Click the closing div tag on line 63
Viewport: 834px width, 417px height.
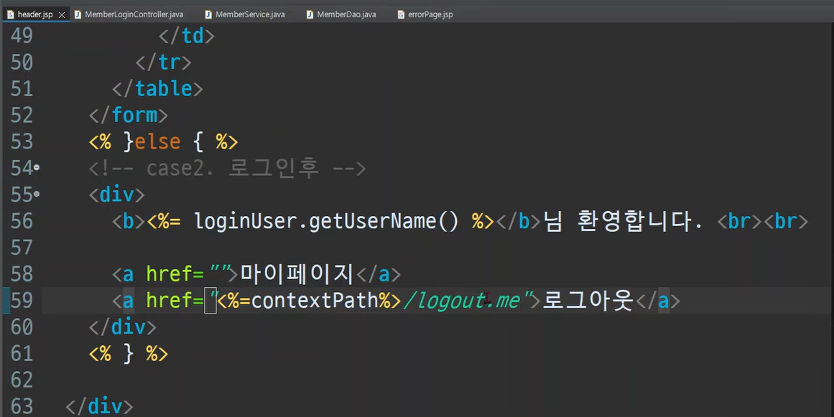[99, 406]
